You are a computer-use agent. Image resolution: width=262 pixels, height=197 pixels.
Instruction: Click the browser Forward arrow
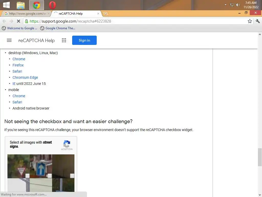pos(11,21)
